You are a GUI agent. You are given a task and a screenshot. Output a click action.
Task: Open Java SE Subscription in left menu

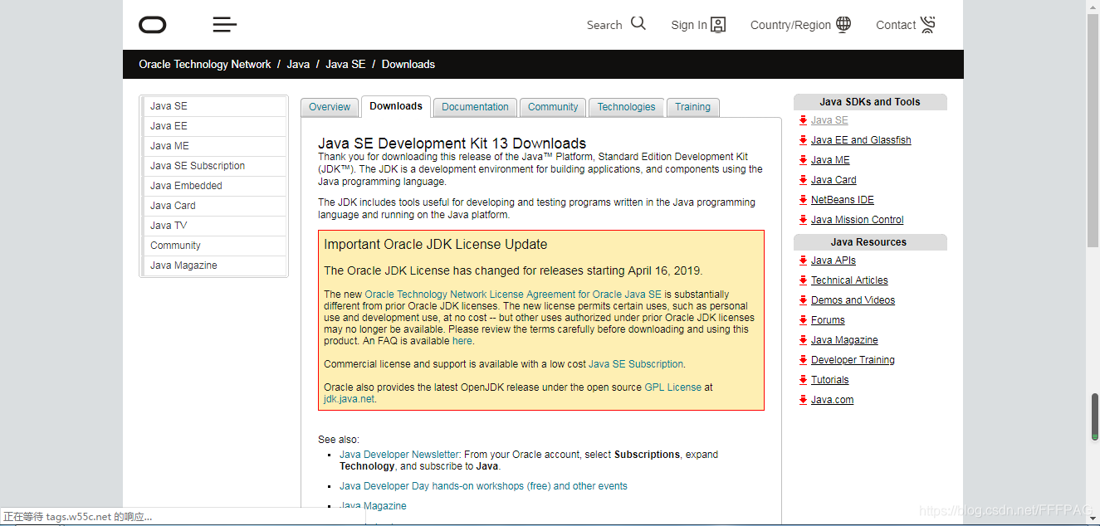click(x=214, y=166)
